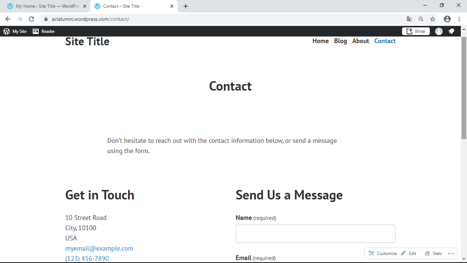Click the vertical page scrollbar thumb
The width and height of the screenshot is (467, 263).
(x=464, y=88)
